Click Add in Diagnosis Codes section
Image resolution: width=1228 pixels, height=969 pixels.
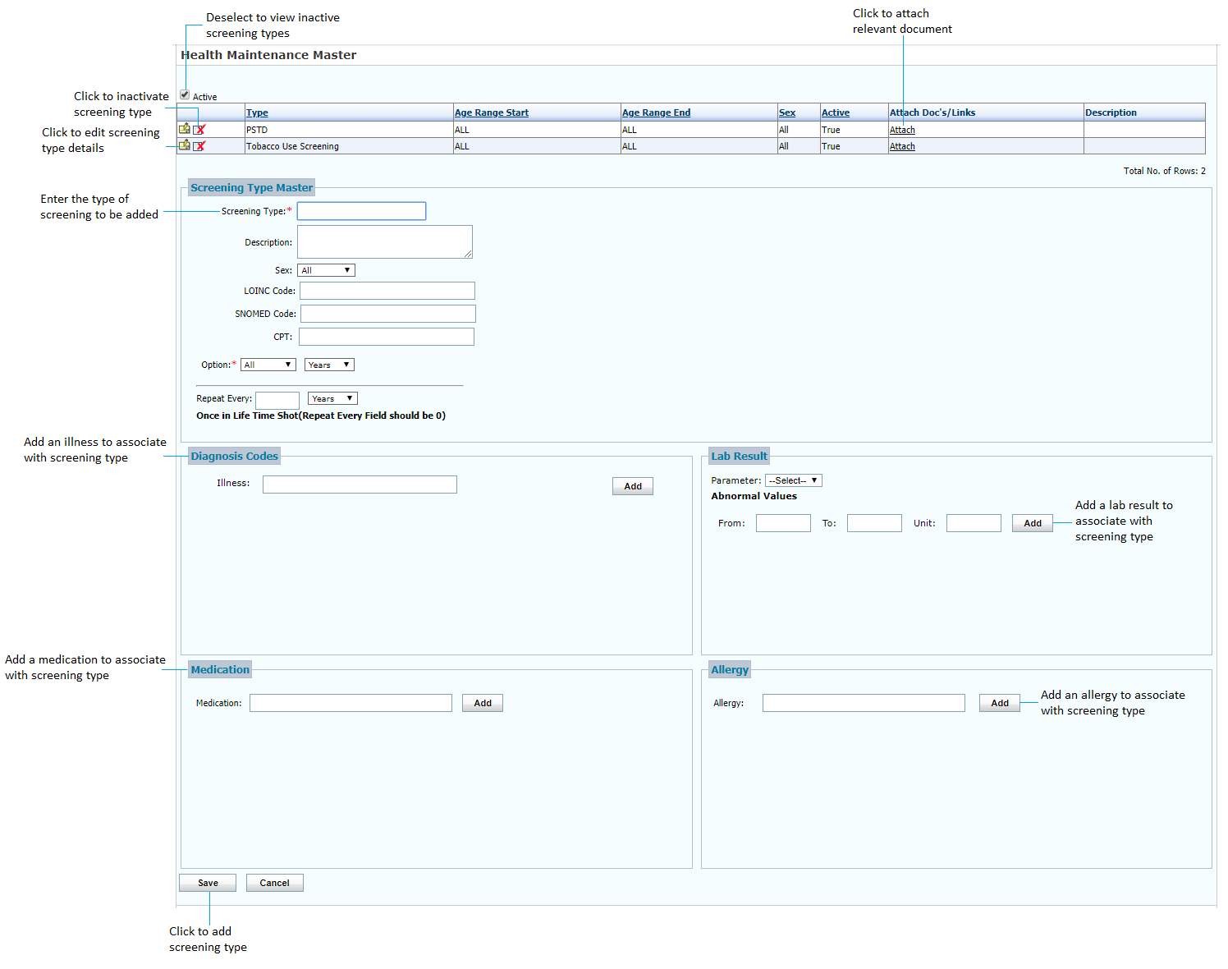point(633,486)
